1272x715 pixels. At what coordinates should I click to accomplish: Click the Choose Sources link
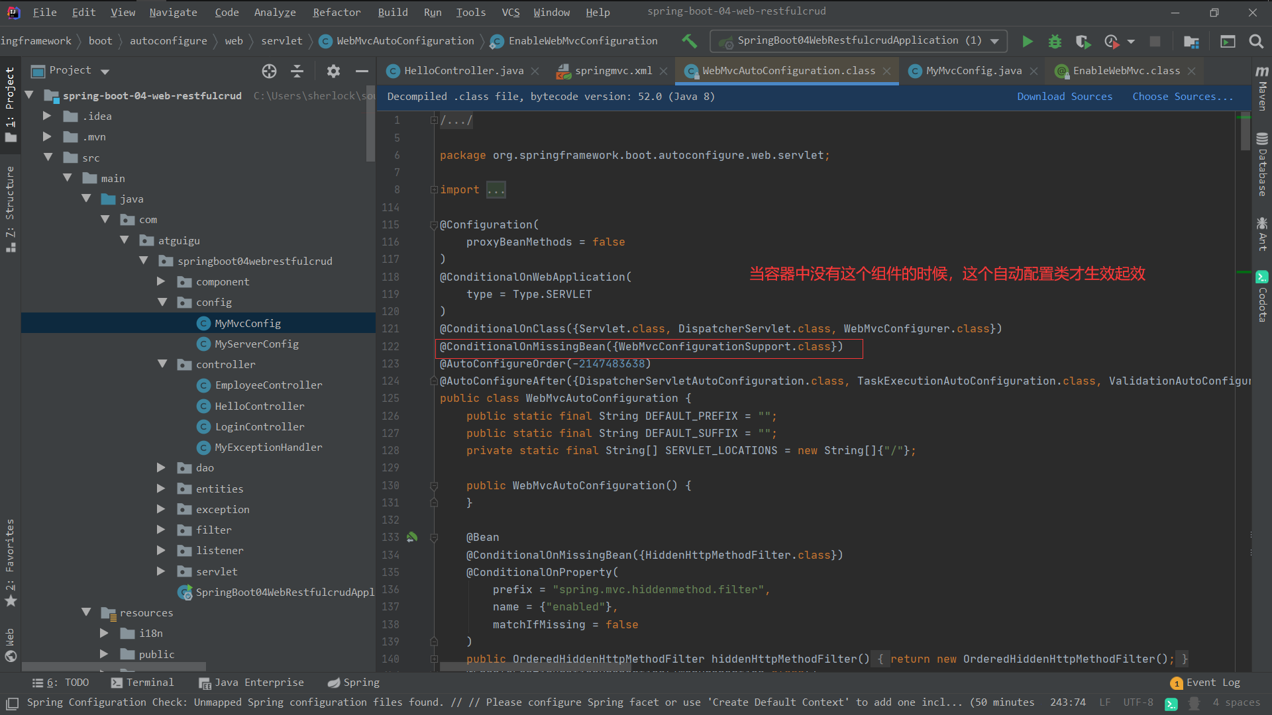(1183, 97)
